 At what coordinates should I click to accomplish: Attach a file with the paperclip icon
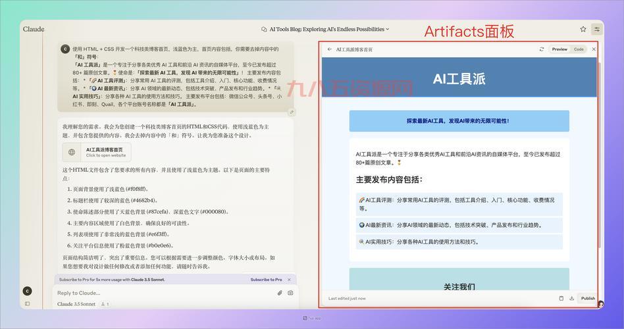click(280, 293)
